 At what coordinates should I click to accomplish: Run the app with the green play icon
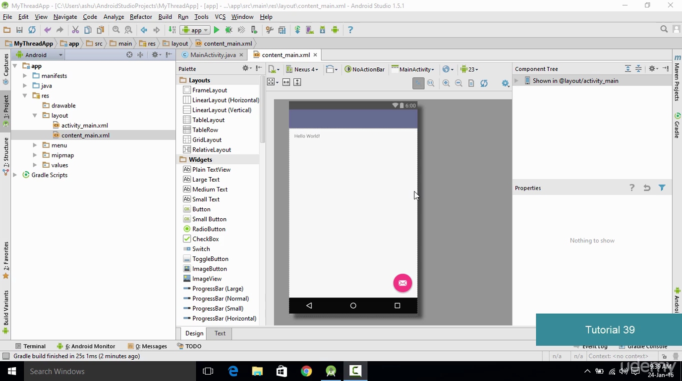217,30
